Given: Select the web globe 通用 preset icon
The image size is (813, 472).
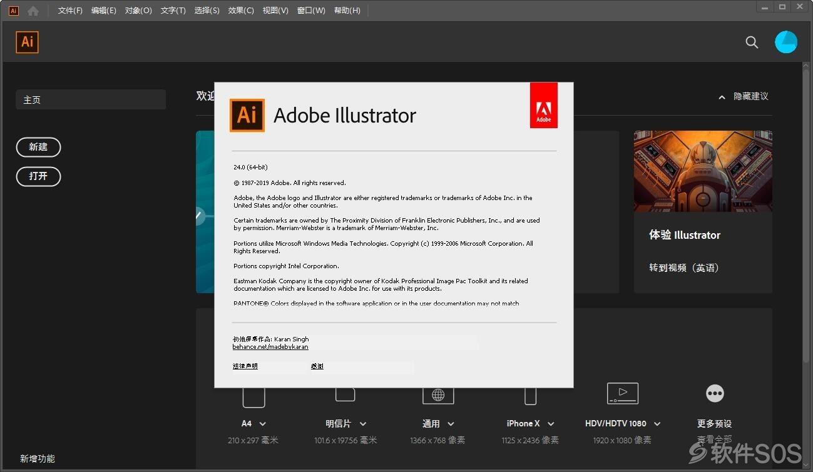Looking at the screenshot, I should click(438, 394).
